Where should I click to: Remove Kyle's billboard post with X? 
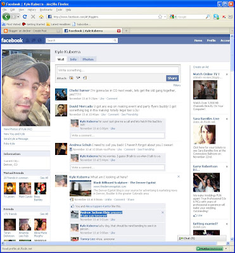coord(179,176)
